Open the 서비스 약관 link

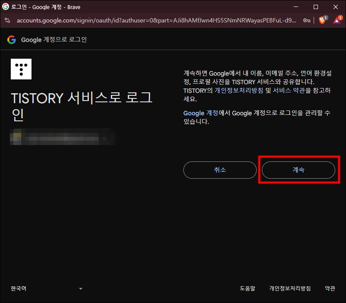point(289,90)
